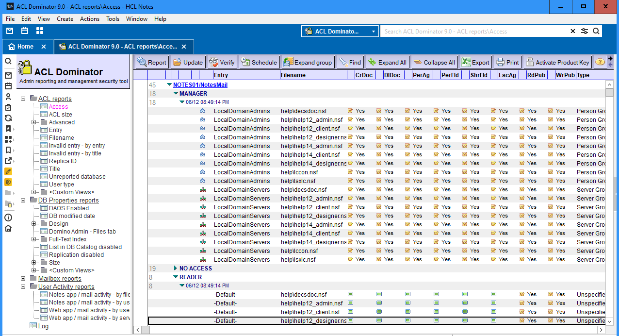Click the Activate Product Key button
The height and width of the screenshot is (336, 619).
click(x=557, y=62)
